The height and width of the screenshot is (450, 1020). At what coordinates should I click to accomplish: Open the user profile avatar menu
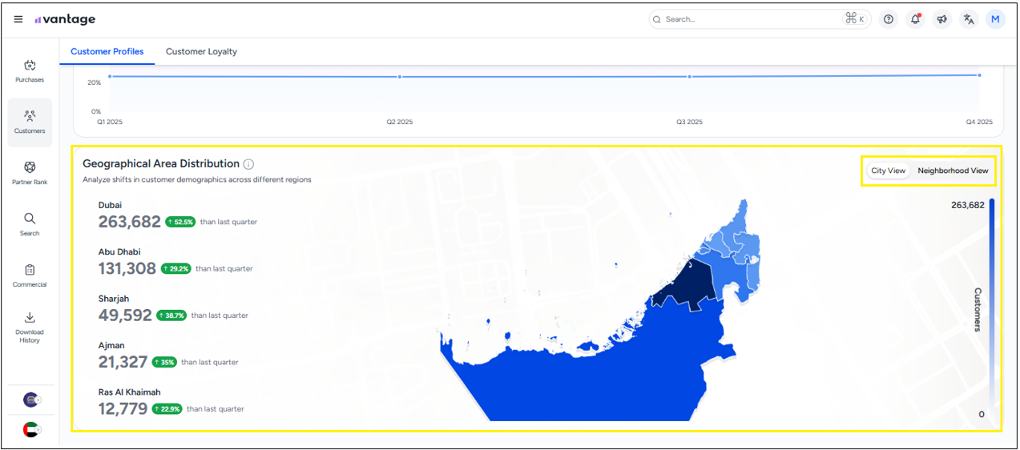pyautogui.click(x=995, y=19)
